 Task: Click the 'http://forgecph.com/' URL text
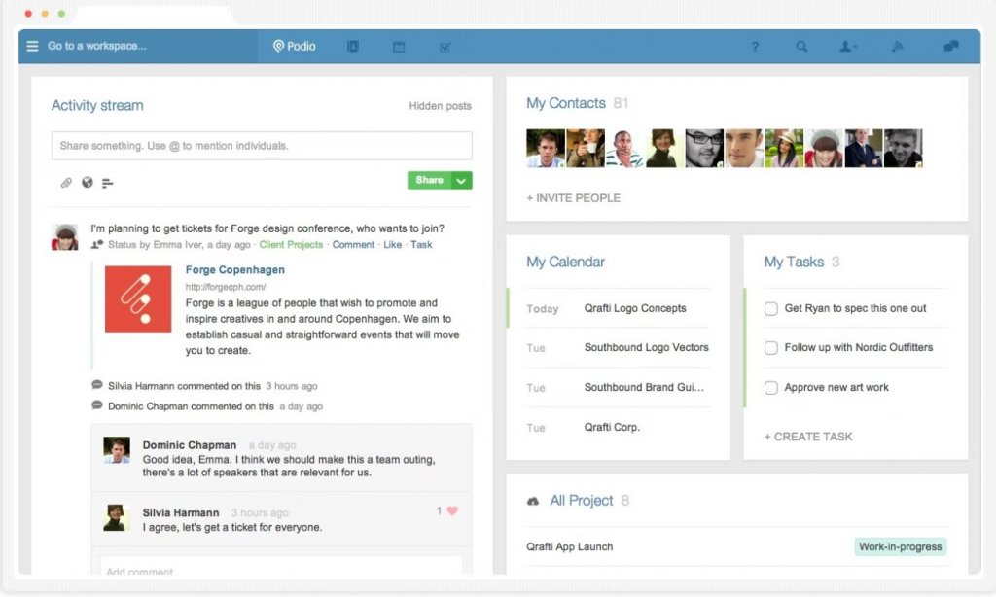(x=226, y=287)
